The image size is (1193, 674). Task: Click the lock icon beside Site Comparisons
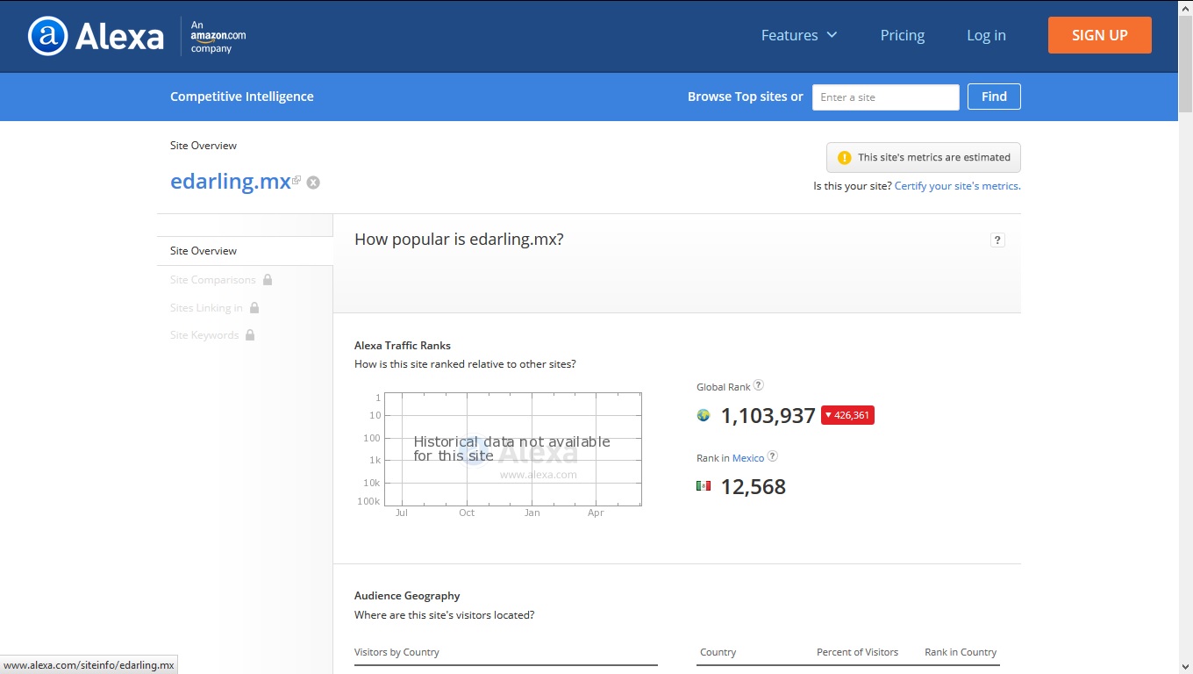click(x=268, y=280)
